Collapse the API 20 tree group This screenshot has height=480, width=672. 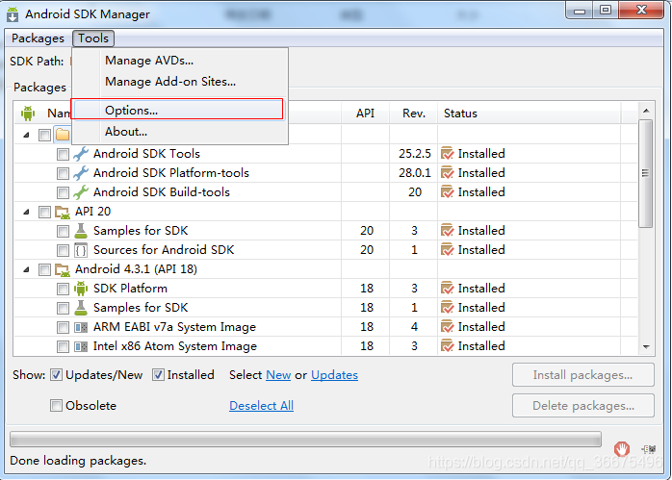27,212
